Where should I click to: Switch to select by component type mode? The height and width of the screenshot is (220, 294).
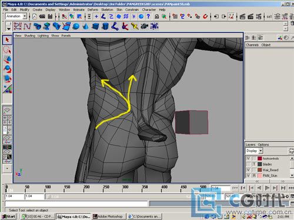pyautogui.click(x=79, y=16)
